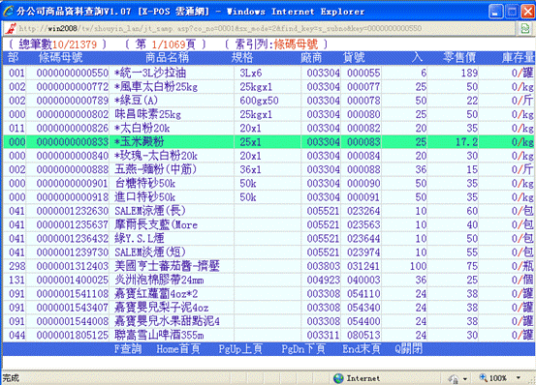Image resolution: width=536 pixels, height=385 pixels.
Task: Open the dropdown beside the security status icon
Action: (465, 378)
